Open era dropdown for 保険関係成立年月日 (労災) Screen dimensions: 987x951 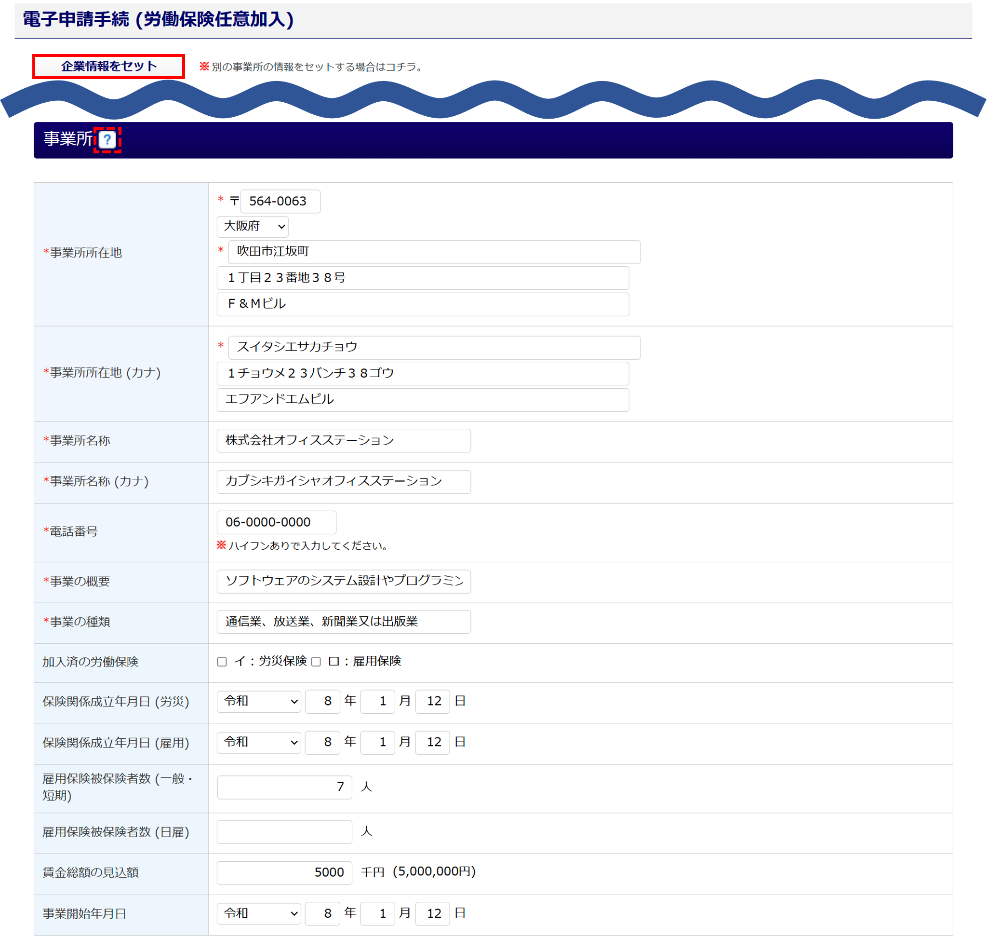point(259,702)
